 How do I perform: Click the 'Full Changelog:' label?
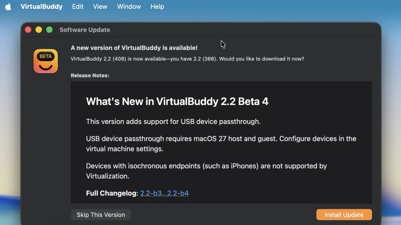[x=112, y=193]
